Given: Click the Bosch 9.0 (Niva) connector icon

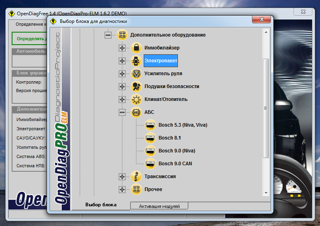Looking at the screenshot, I should [150, 151].
